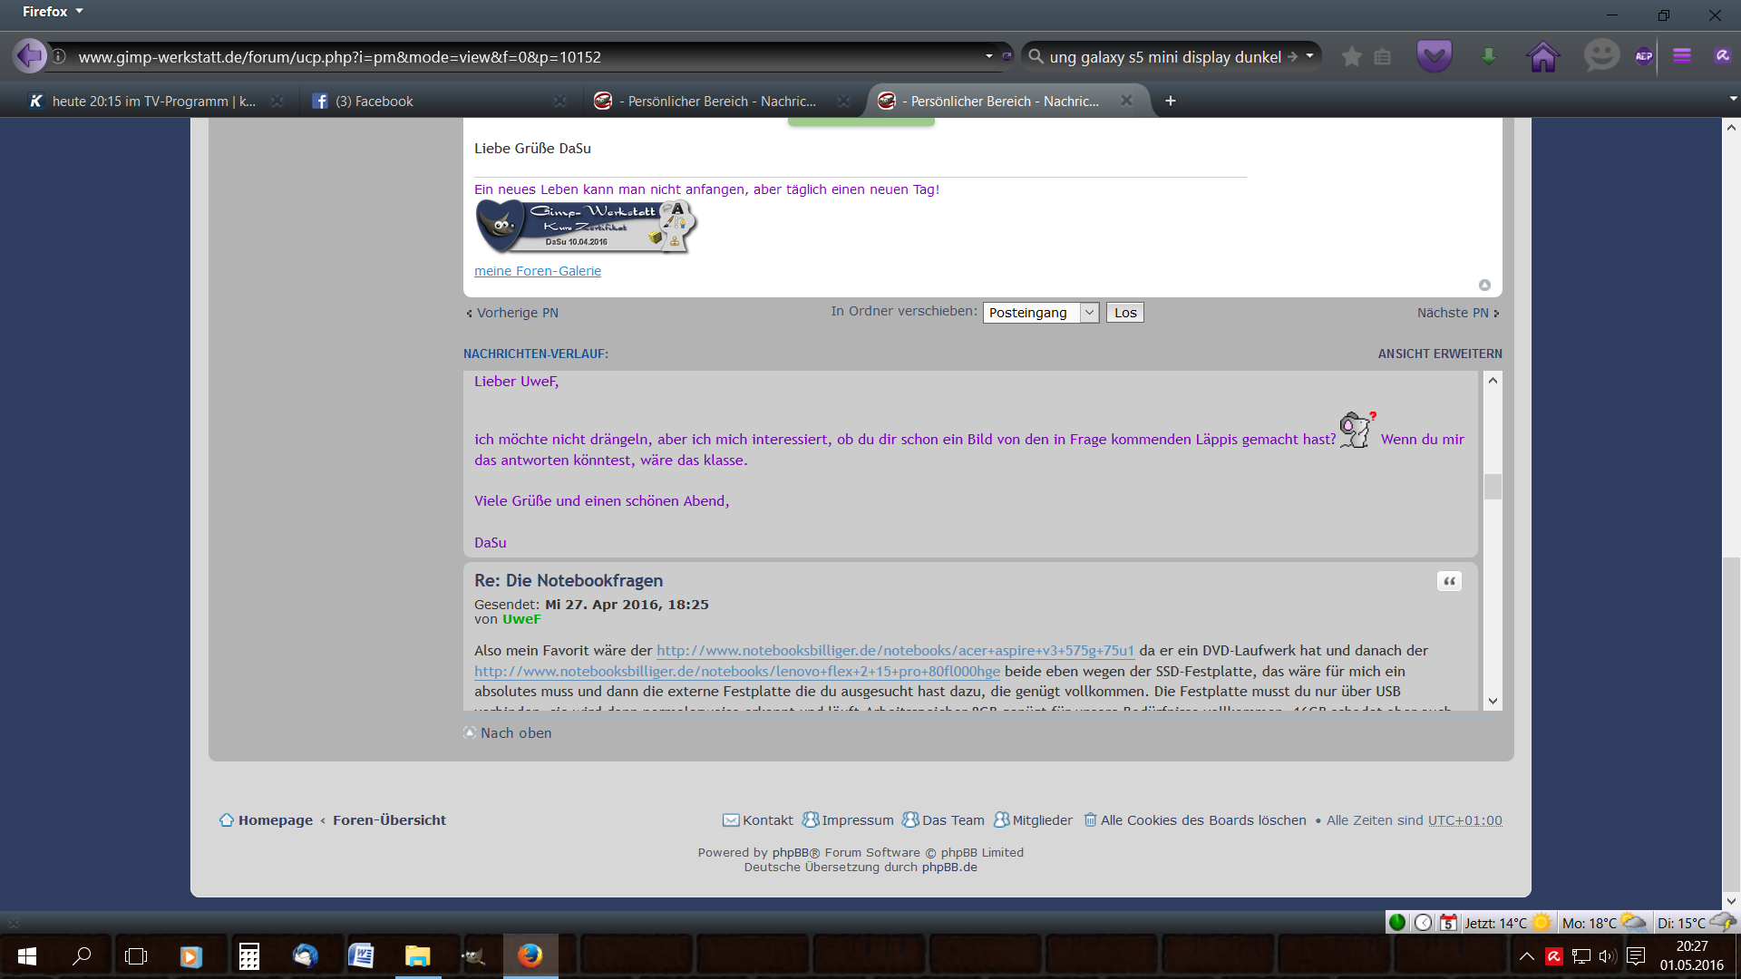Click the browser back arrow button
1741x979 pixels.
pos(29,56)
